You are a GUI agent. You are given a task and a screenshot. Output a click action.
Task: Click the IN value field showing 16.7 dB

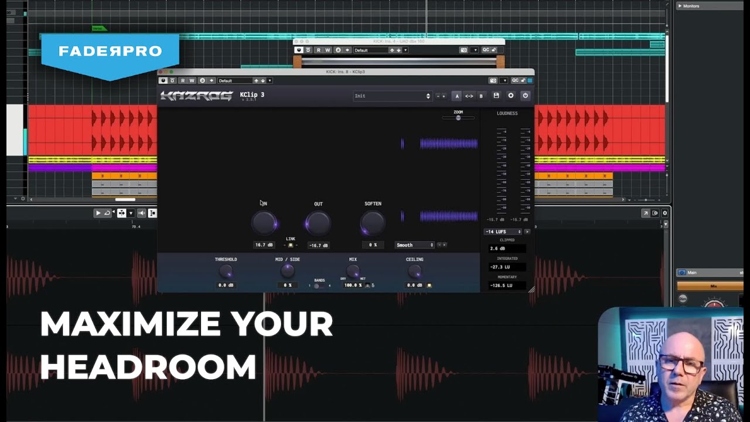coord(264,245)
